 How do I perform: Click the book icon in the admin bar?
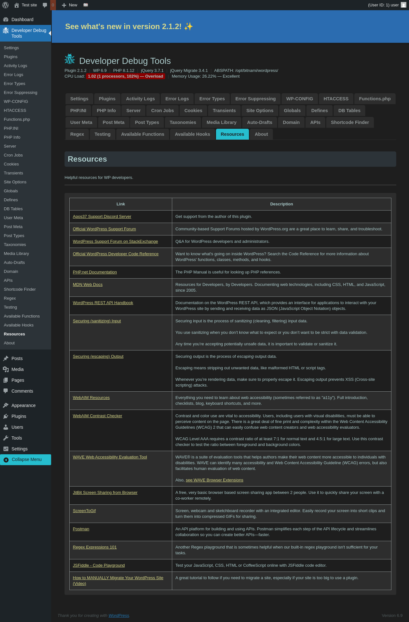86,5
